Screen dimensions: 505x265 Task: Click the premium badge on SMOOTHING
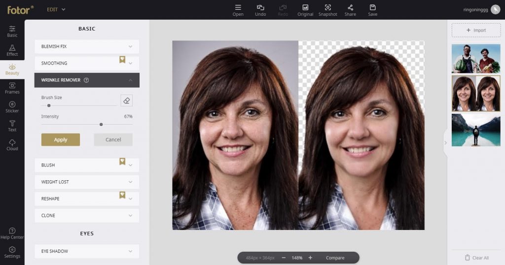click(x=122, y=60)
